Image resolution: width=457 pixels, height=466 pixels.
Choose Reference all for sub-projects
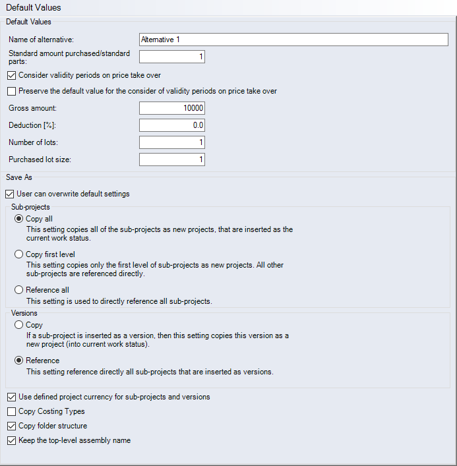click(x=18, y=290)
